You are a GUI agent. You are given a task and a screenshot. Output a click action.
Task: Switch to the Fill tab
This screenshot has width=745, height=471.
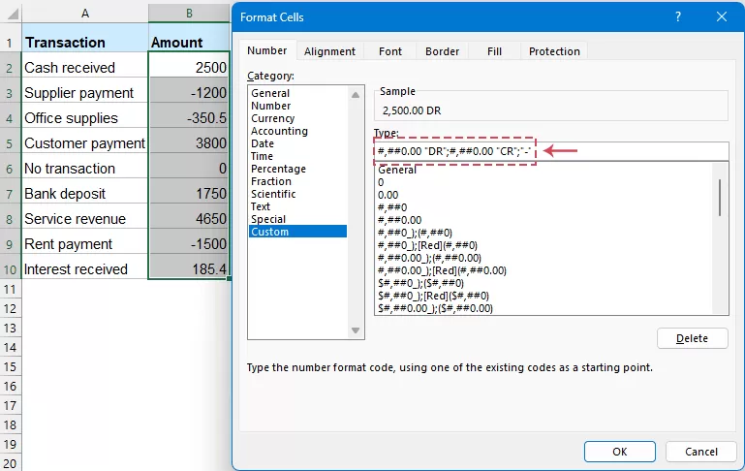click(x=494, y=51)
